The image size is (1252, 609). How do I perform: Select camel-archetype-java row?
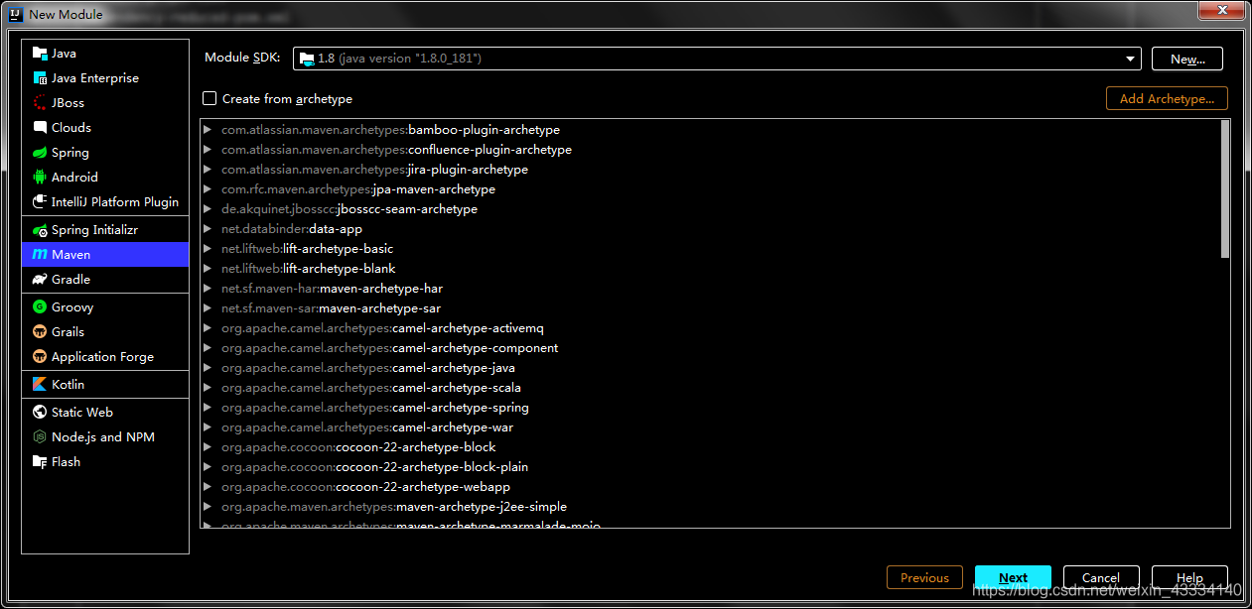710,368
